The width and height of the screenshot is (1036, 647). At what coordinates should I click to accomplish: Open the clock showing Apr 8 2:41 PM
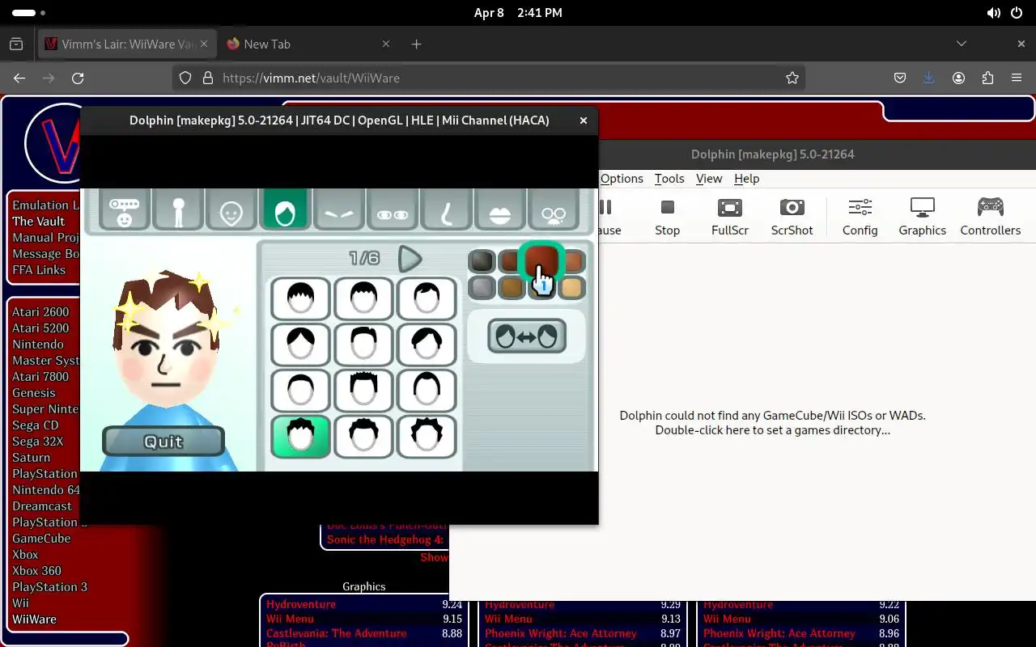pos(518,13)
